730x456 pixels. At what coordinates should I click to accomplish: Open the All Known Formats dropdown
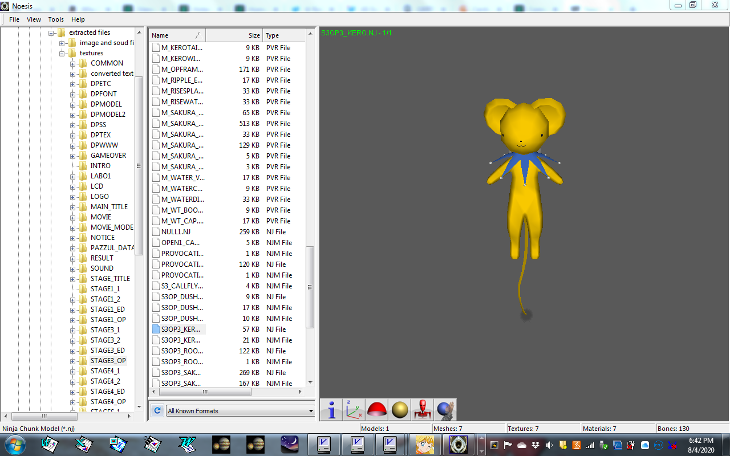[x=240, y=410]
